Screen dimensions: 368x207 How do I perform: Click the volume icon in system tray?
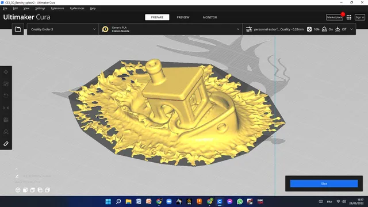point(344,201)
